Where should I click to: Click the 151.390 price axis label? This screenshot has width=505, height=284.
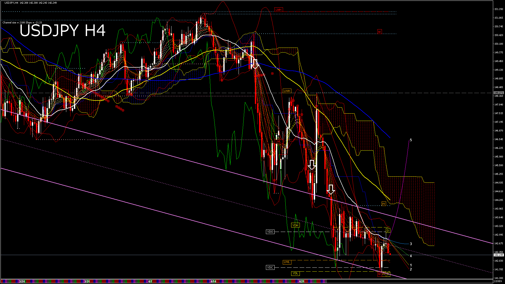tap(498, 9)
